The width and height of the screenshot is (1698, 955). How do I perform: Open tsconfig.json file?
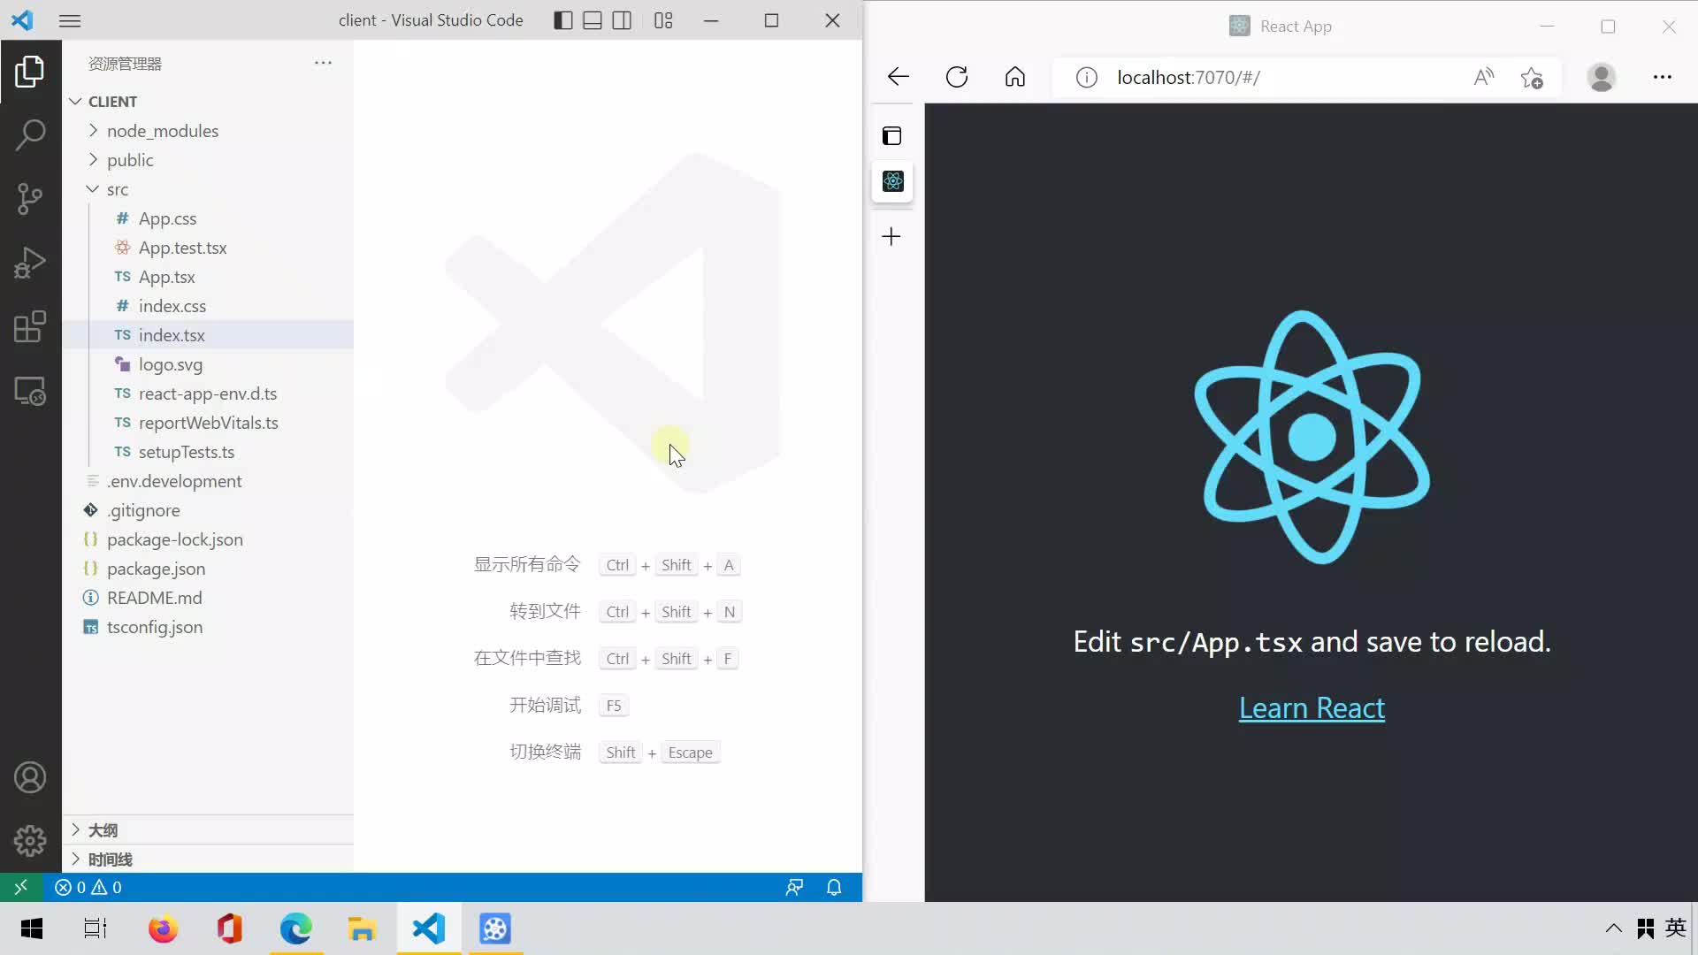pos(208,627)
